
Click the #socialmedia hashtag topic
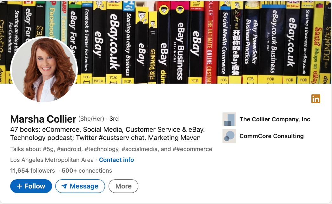coord(140,149)
